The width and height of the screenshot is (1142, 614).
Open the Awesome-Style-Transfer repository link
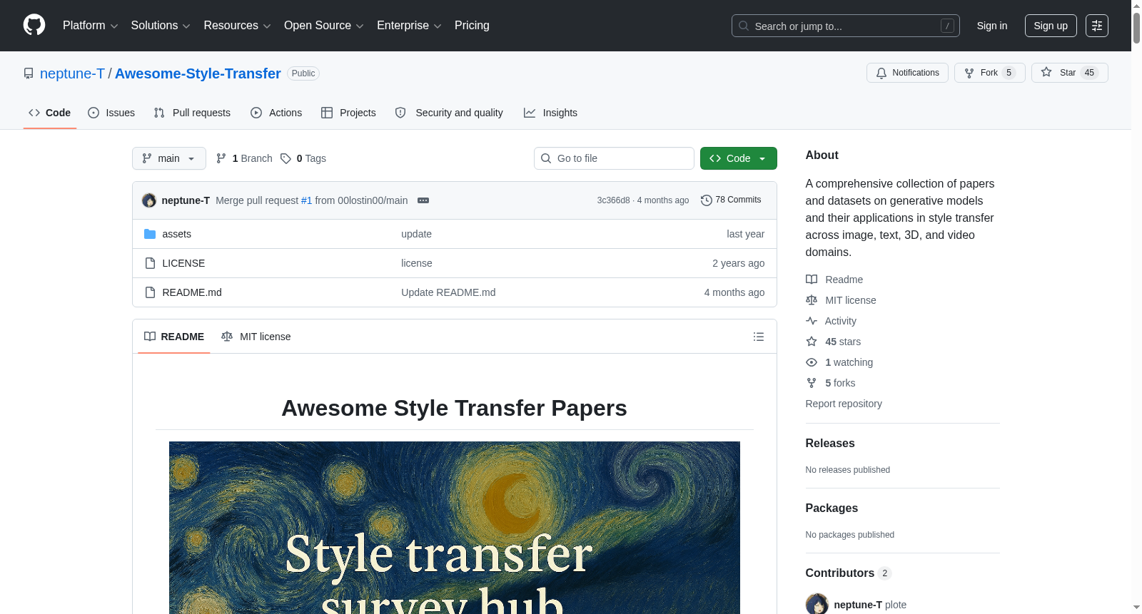coord(198,73)
